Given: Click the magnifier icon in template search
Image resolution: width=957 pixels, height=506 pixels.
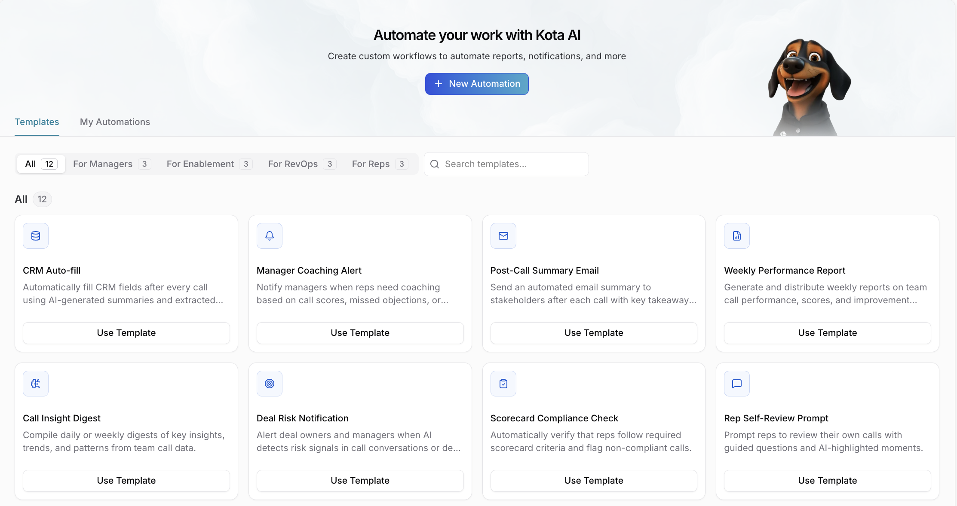Looking at the screenshot, I should [x=435, y=164].
